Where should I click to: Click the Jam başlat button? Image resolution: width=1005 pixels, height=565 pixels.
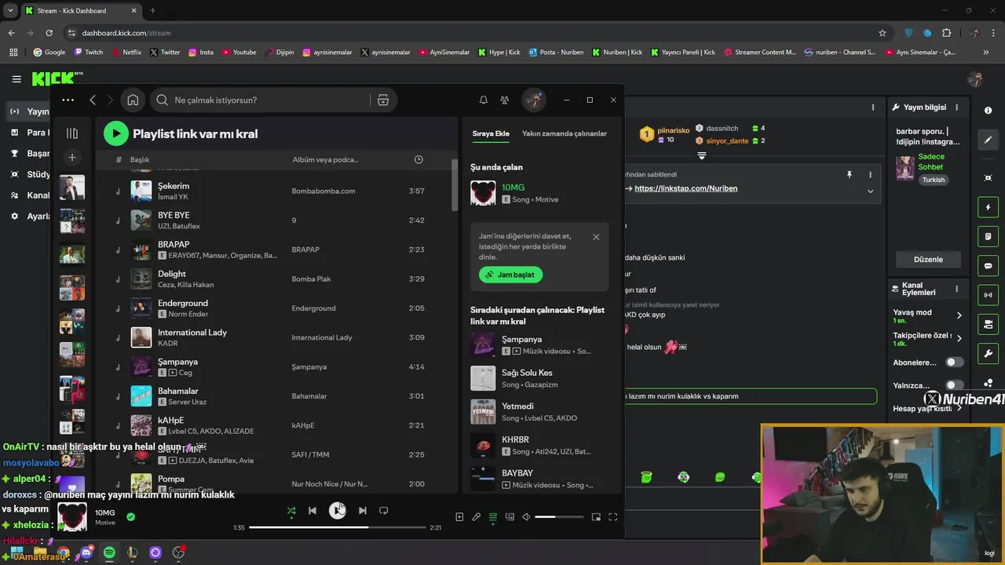511,275
